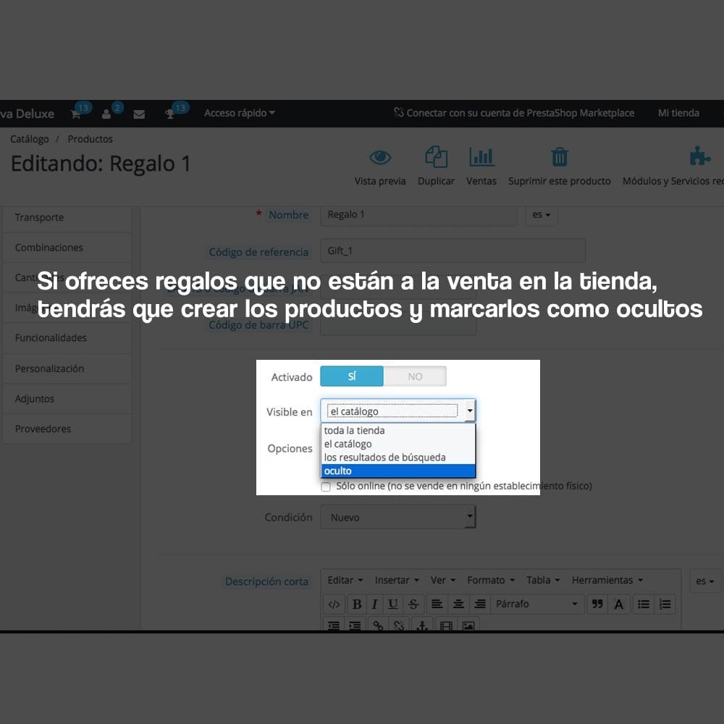
Task: Remove link in editor toolbar
Action: coord(399,626)
